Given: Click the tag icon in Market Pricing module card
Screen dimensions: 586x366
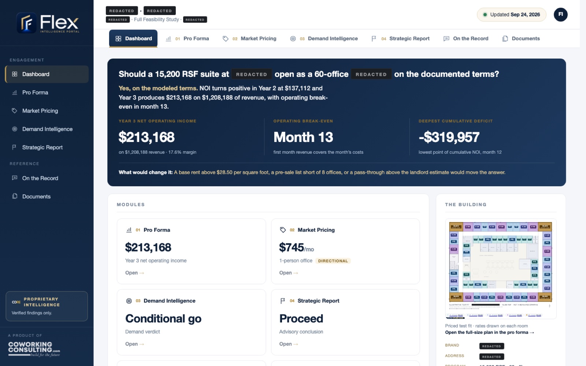Looking at the screenshot, I should [283, 230].
